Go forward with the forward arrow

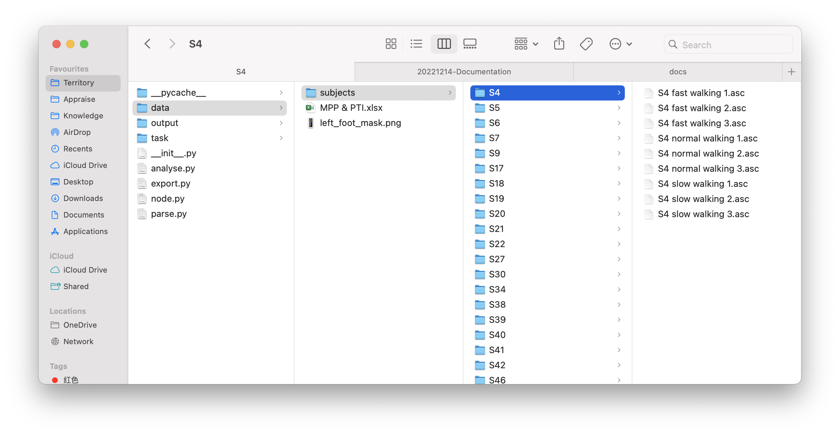pyautogui.click(x=172, y=44)
